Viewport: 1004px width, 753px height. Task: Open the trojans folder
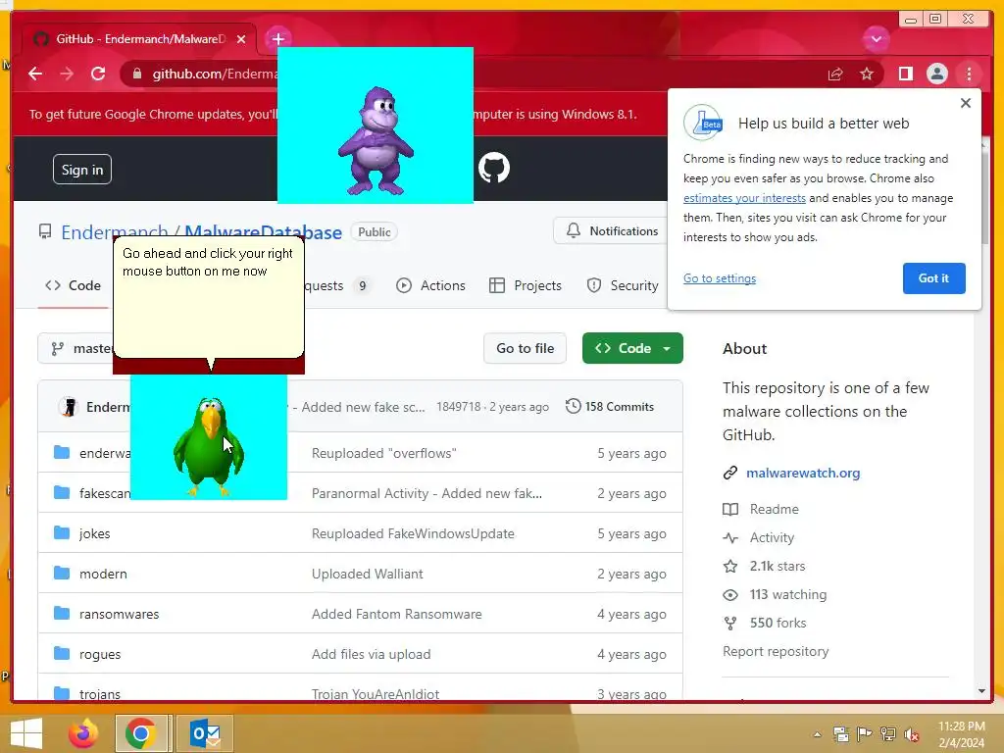tap(100, 694)
